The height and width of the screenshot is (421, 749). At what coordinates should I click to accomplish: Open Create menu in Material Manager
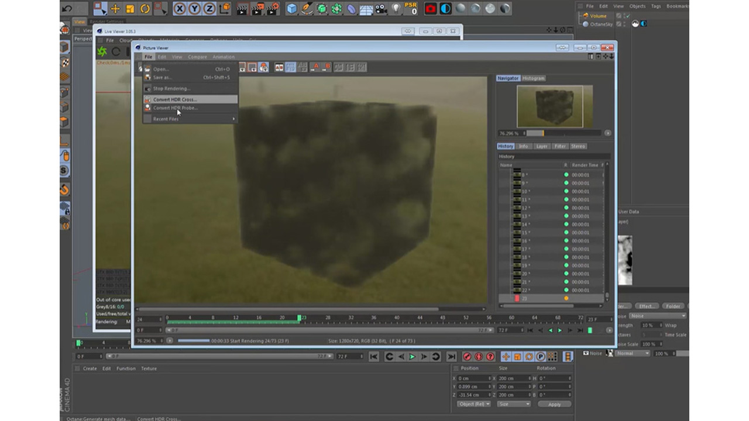[x=90, y=368]
